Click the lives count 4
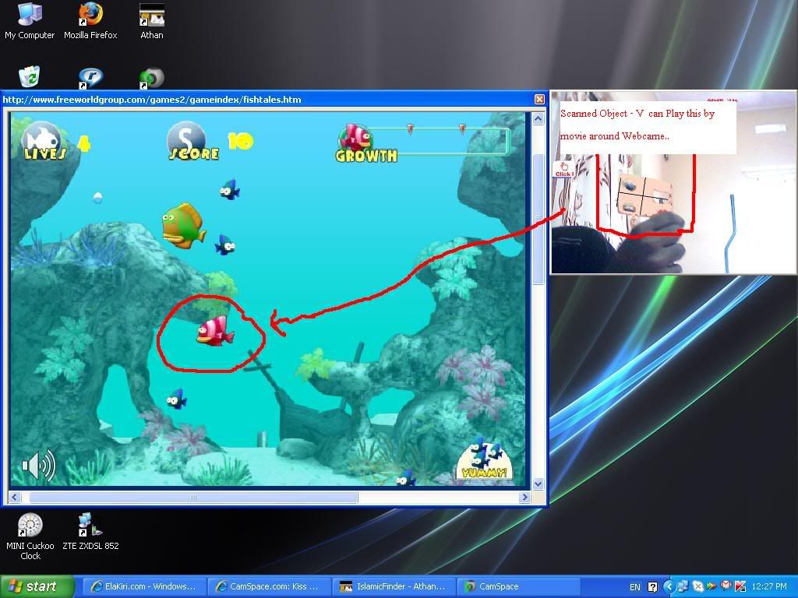This screenshot has height=598, width=798. click(84, 143)
